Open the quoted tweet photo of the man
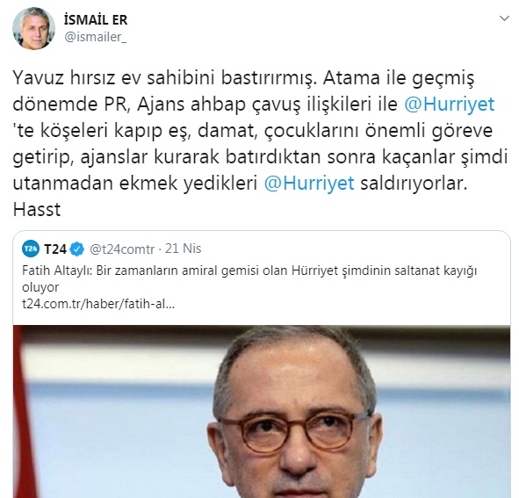Viewport: 519px width, 498px height. [x=262, y=411]
